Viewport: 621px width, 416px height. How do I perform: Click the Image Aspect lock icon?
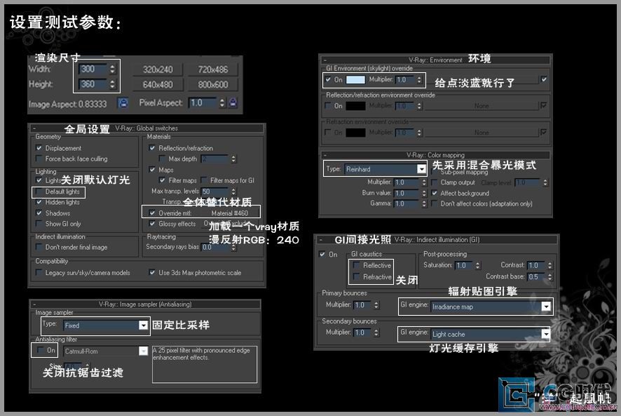coord(123,103)
